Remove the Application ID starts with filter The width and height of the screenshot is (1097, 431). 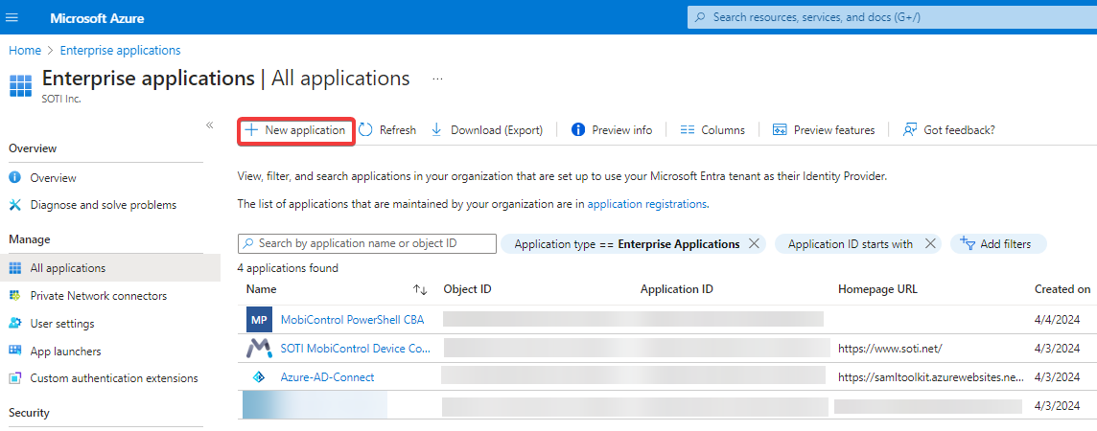point(929,244)
